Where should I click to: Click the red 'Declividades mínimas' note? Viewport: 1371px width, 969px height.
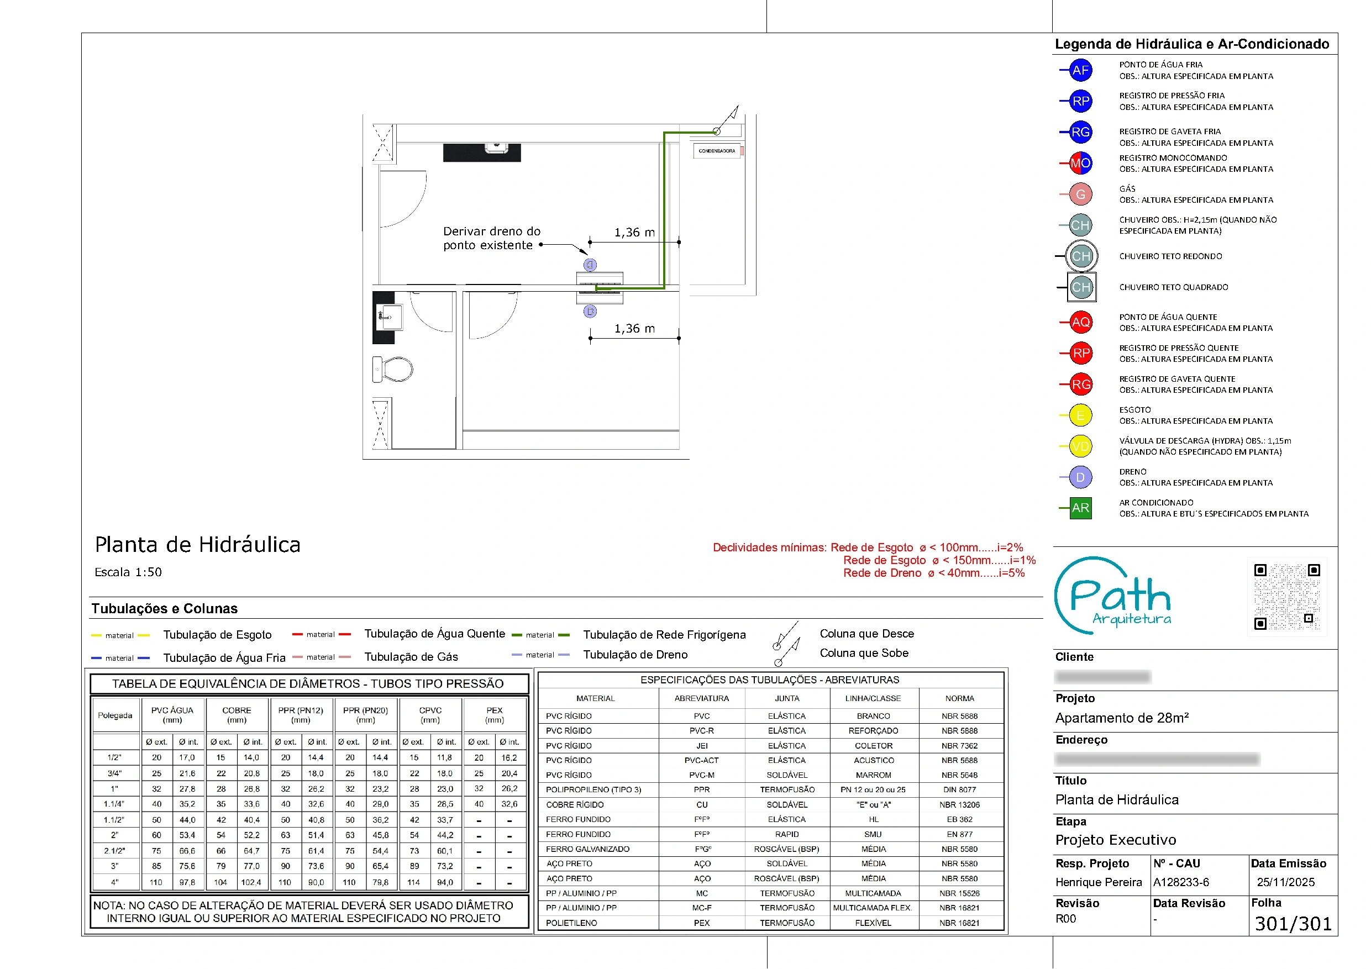(x=874, y=561)
